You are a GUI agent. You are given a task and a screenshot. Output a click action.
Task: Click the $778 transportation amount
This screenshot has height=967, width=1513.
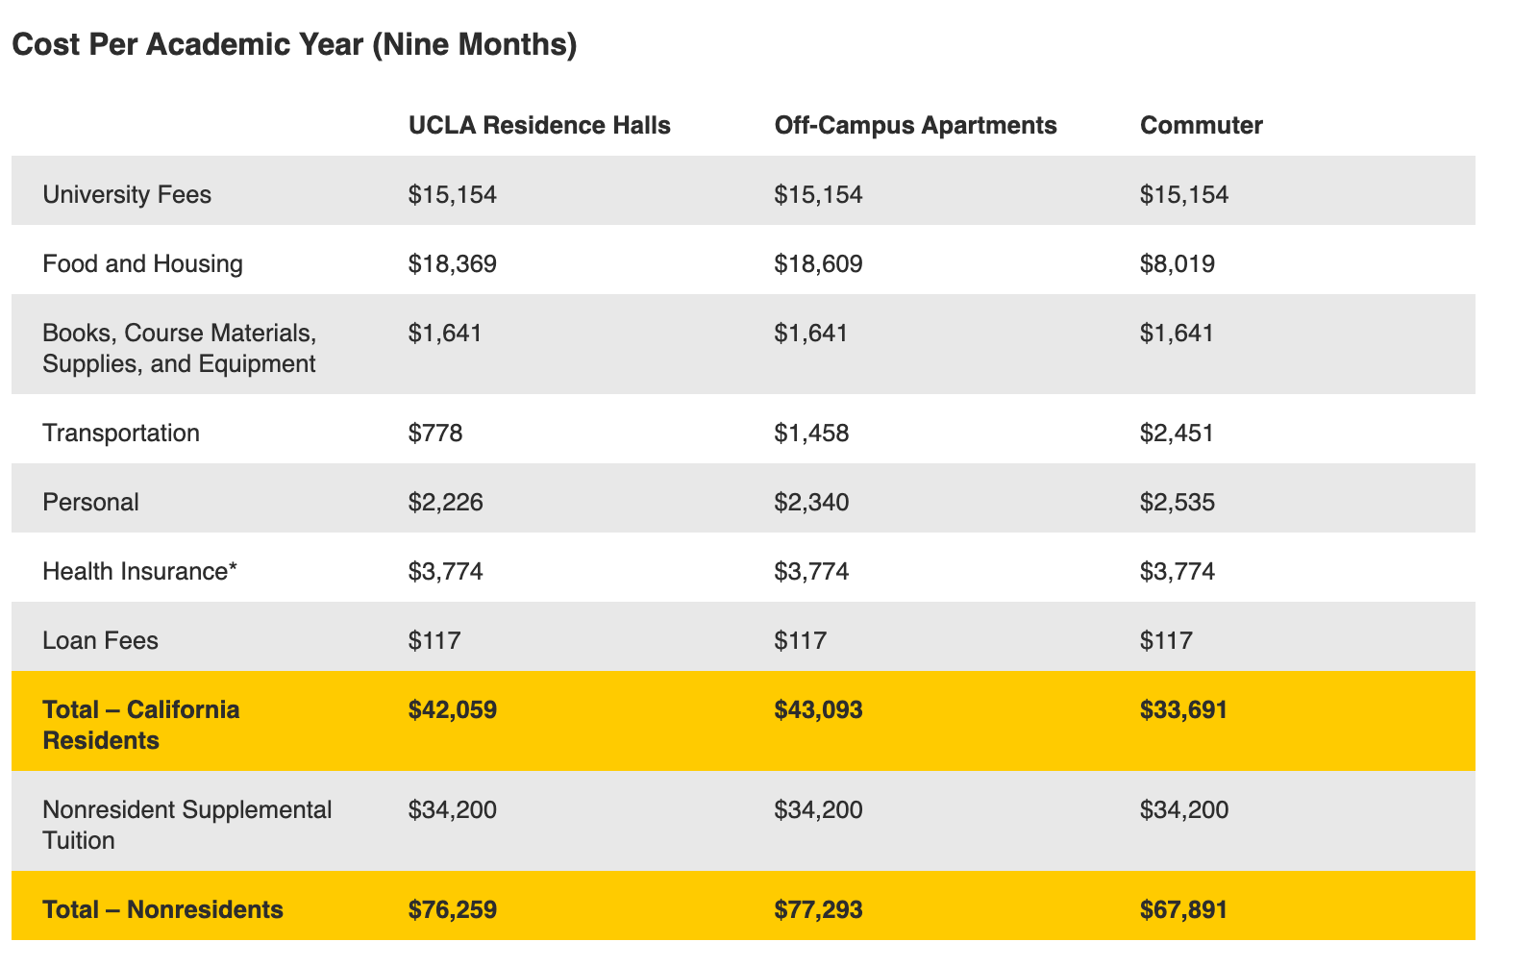tap(434, 433)
